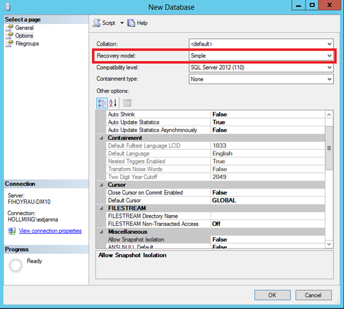This screenshot has width=344, height=309.
Task: Click the OK button
Action: (x=272, y=295)
